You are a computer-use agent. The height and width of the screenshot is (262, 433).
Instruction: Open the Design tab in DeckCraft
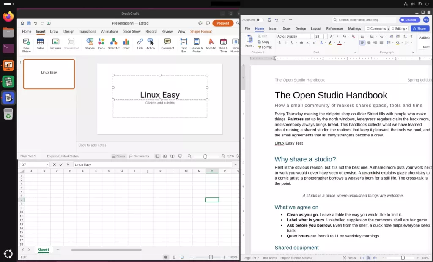[69, 31]
